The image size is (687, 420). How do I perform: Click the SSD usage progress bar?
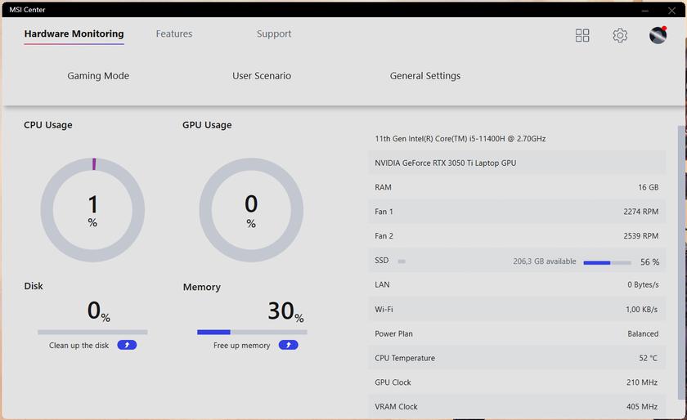pos(607,262)
